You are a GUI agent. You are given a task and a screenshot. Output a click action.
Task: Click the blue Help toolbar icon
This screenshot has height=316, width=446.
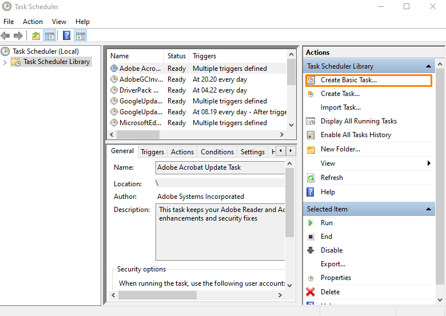pos(66,36)
